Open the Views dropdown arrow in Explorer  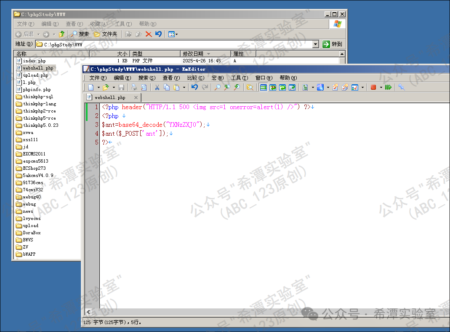176,34
